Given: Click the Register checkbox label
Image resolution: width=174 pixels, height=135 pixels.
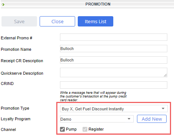Looking at the screenshot, I should pos(96,129).
